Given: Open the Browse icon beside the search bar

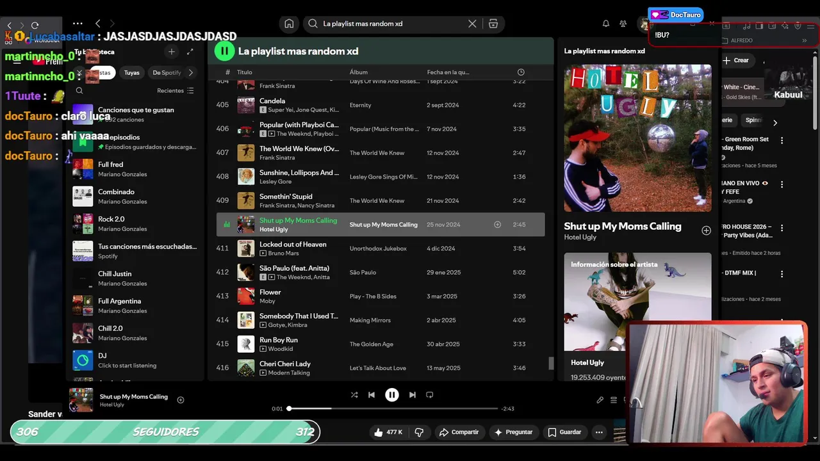Looking at the screenshot, I should tap(493, 24).
